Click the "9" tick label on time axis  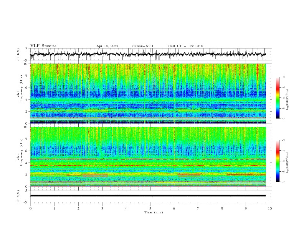click(x=246, y=208)
